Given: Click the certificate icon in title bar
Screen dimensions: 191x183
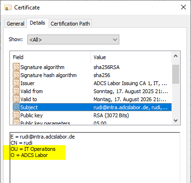Looking at the screenshot, I should (x=8, y=8).
